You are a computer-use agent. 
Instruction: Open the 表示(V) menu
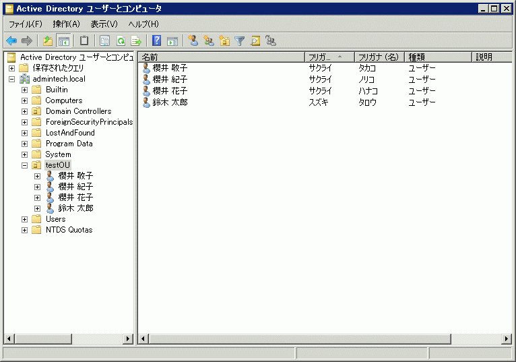tap(104, 24)
